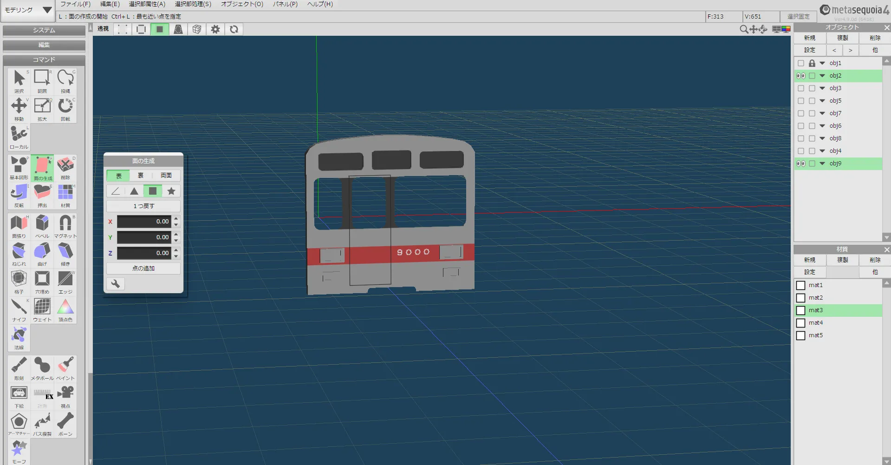
Task: Click the 1つ戻す undo button
Action: [143, 206]
